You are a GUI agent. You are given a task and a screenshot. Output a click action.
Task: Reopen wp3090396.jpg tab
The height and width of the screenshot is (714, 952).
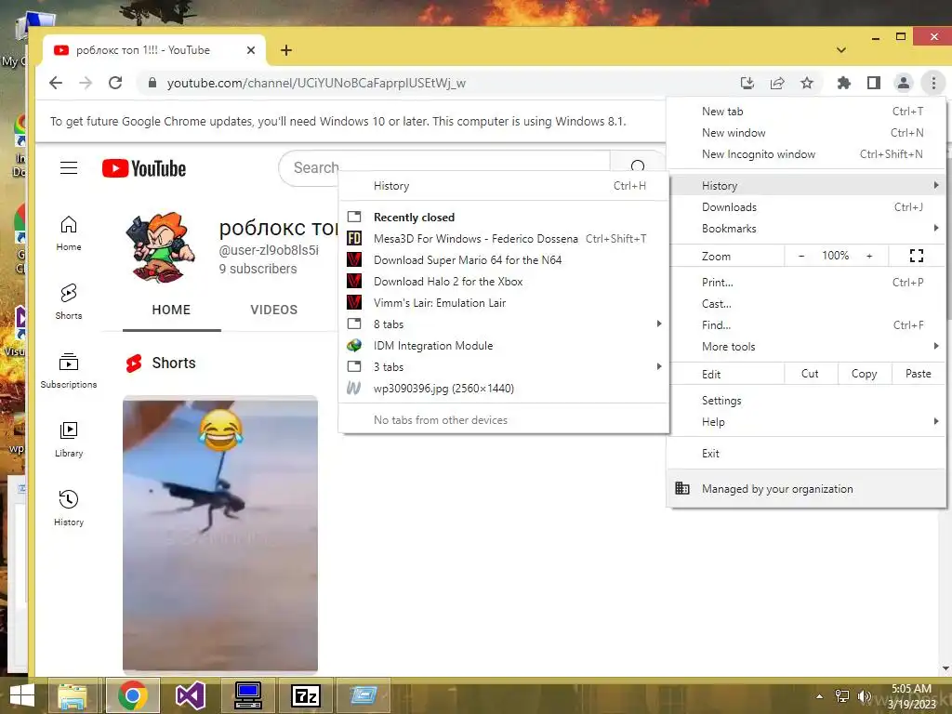504,388
